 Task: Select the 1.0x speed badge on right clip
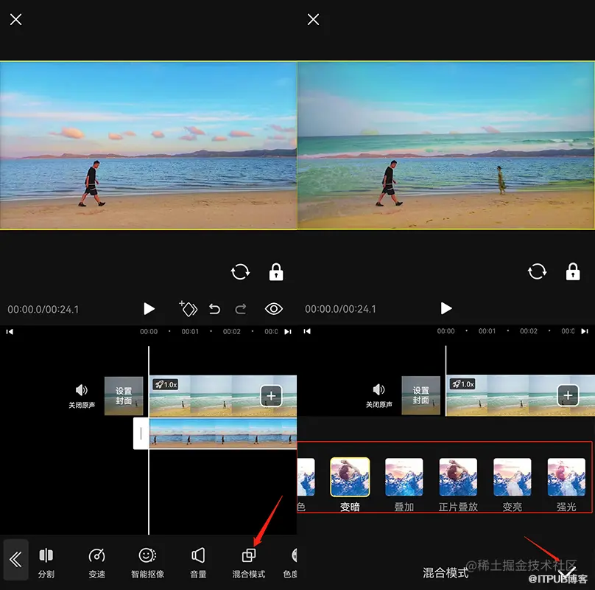(x=462, y=384)
